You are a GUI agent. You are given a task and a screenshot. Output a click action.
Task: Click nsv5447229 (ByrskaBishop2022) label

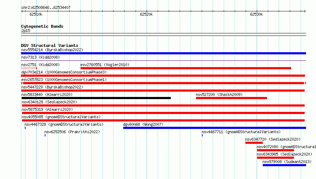[x=52, y=87]
